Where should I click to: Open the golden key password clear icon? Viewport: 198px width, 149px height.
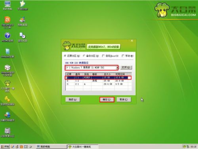click(8, 101)
